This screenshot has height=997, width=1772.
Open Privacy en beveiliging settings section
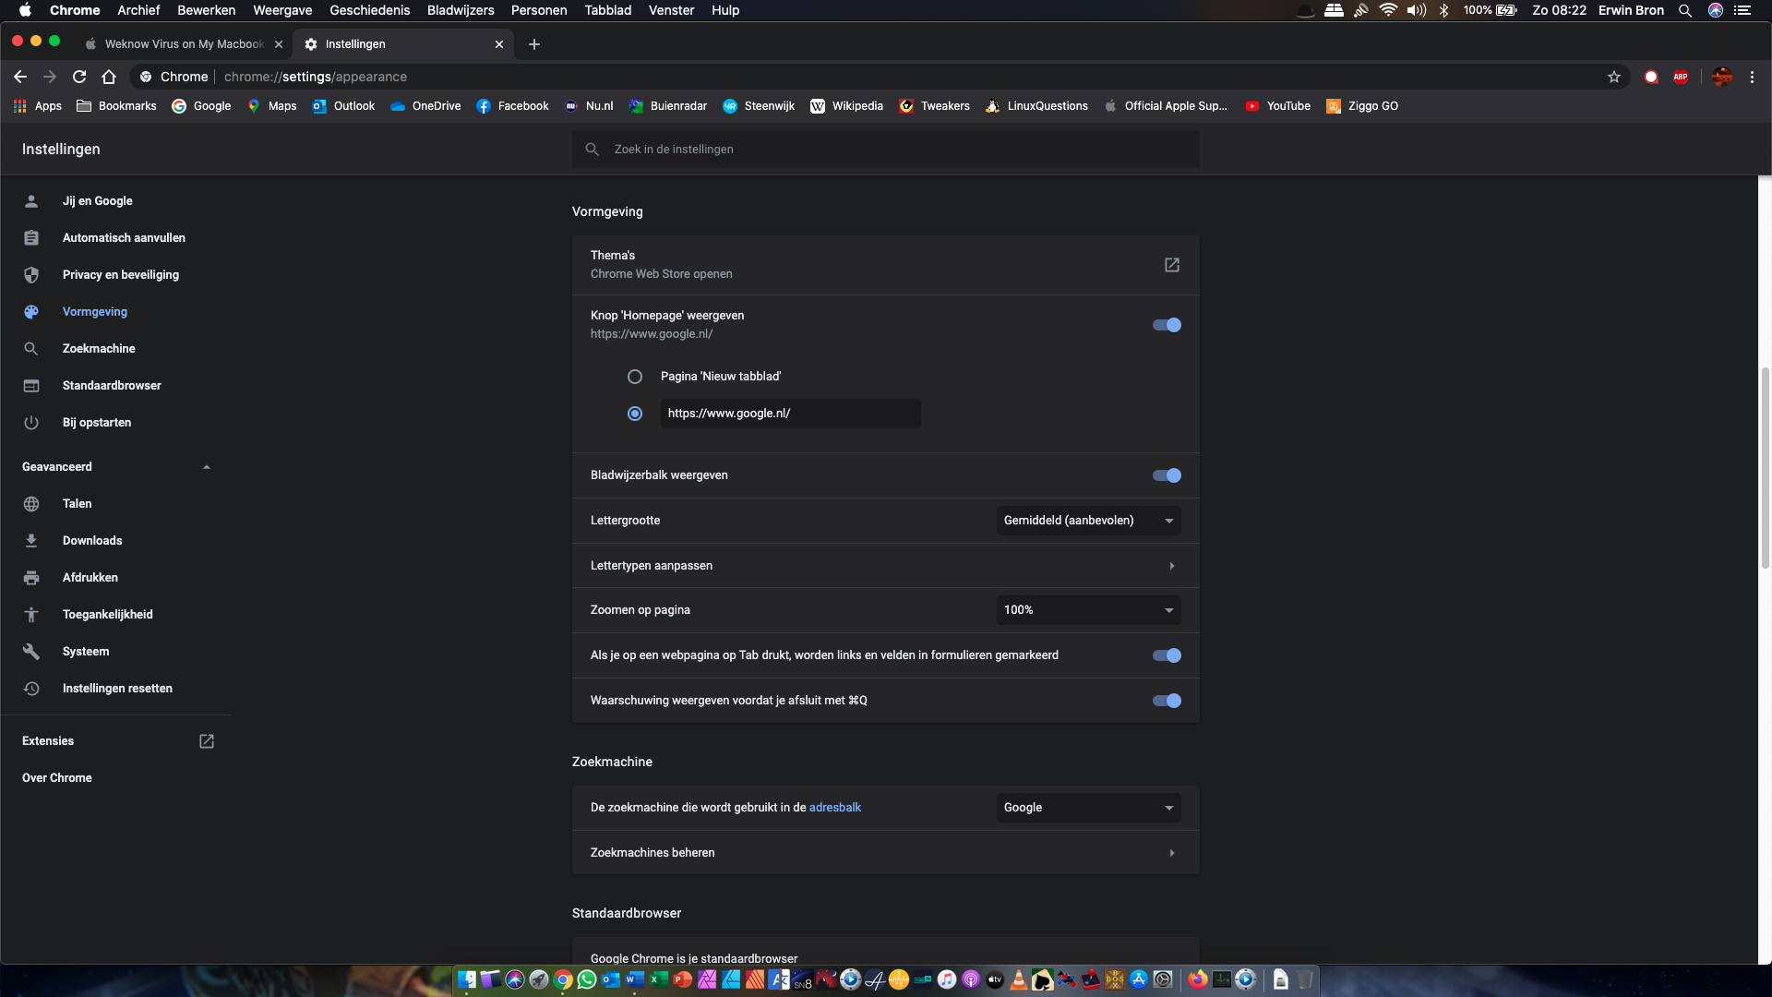pyautogui.click(x=120, y=275)
